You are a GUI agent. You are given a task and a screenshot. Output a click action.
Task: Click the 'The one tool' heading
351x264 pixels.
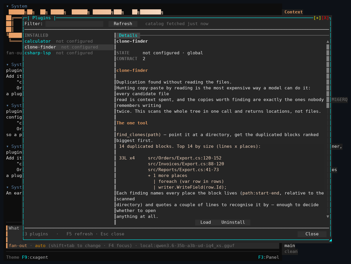132,123
